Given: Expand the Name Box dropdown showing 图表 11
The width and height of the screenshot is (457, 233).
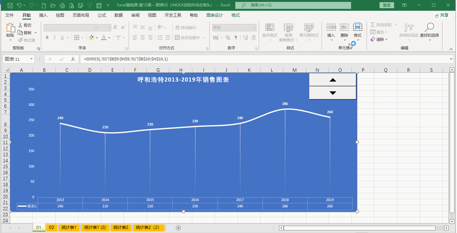Looking at the screenshot, I should pyautogui.click(x=31, y=59).
